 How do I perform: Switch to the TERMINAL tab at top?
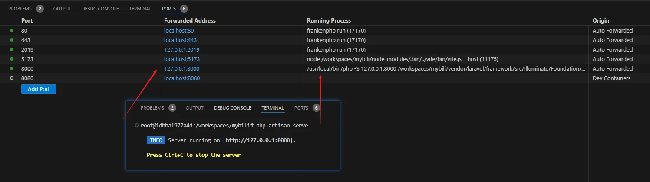[140, 9]
